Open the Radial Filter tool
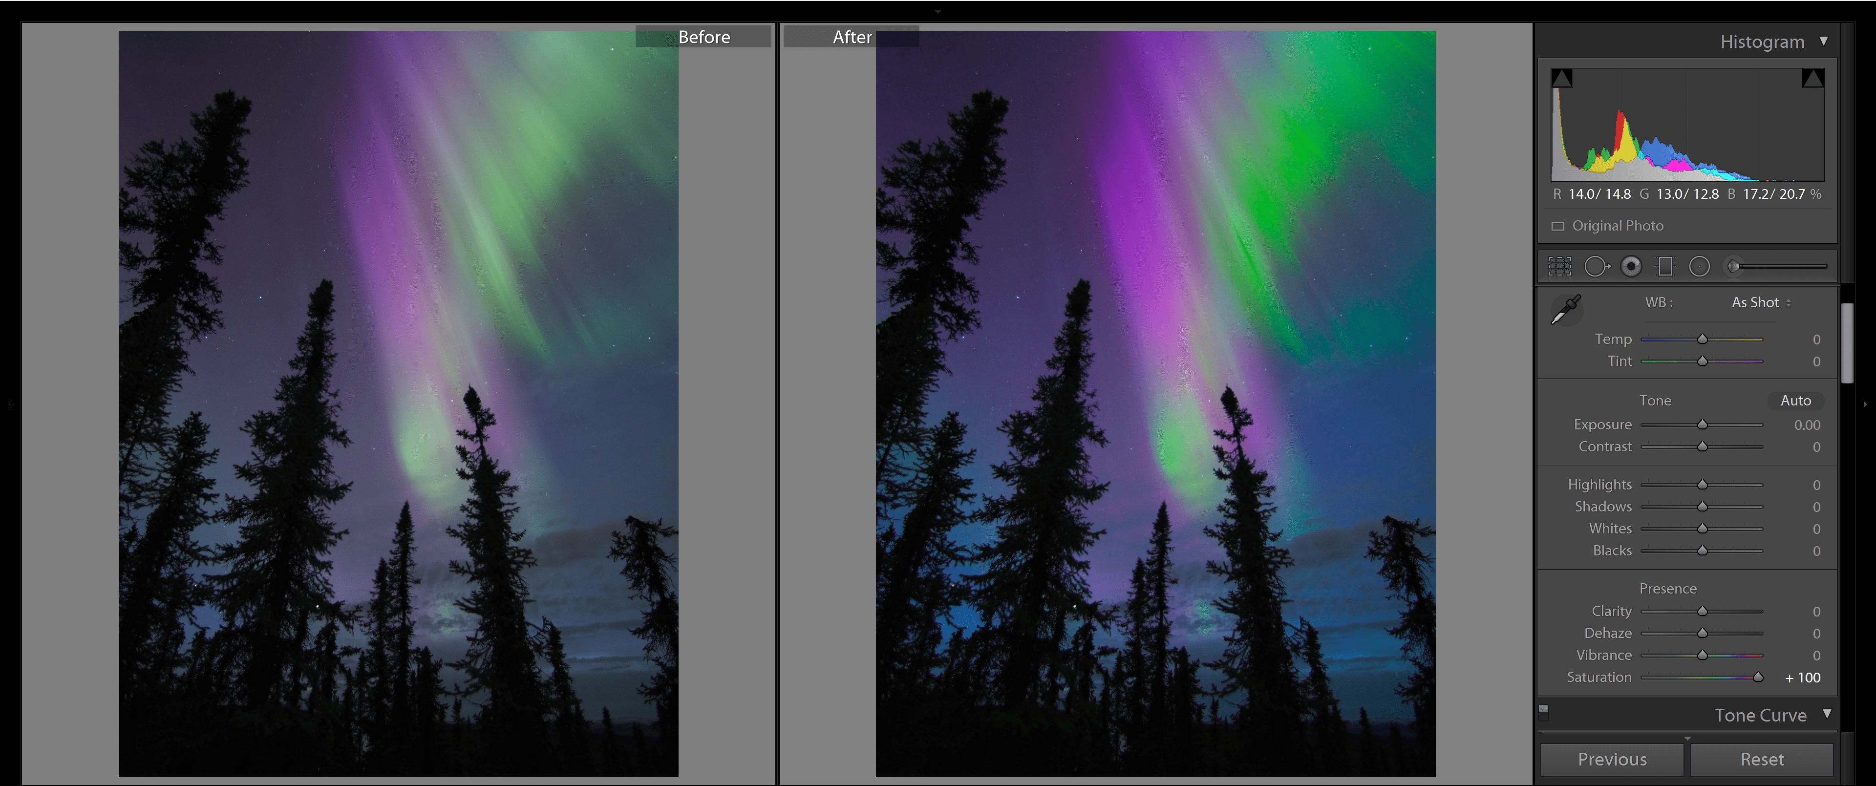The height and width of the screenshot is (786, 1876). click(1700, 266)
